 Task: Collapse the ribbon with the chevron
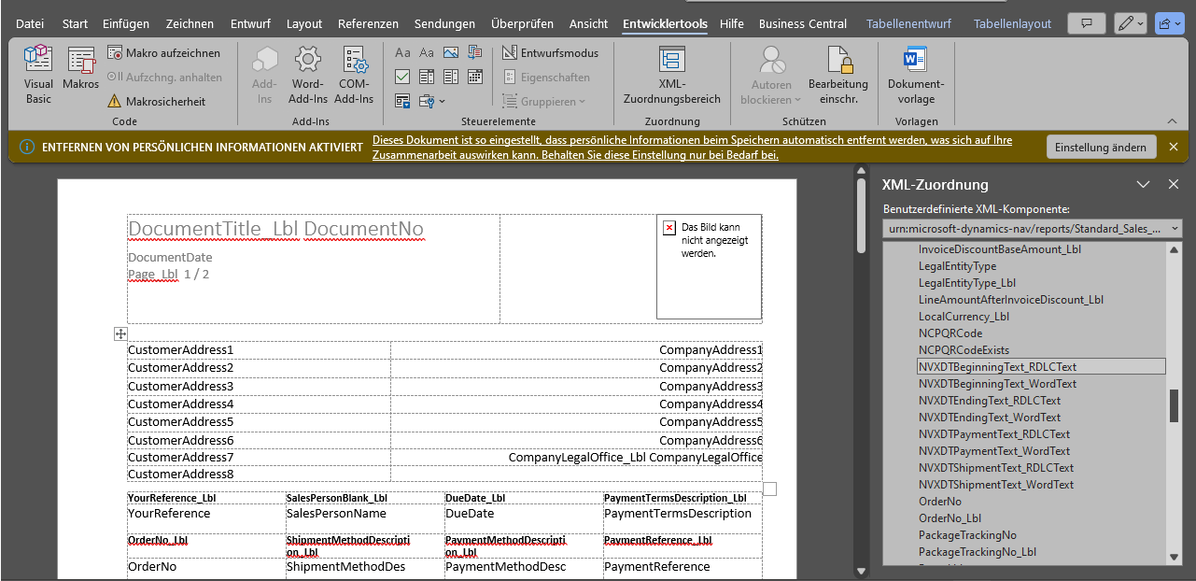[x=1172, y=121]
